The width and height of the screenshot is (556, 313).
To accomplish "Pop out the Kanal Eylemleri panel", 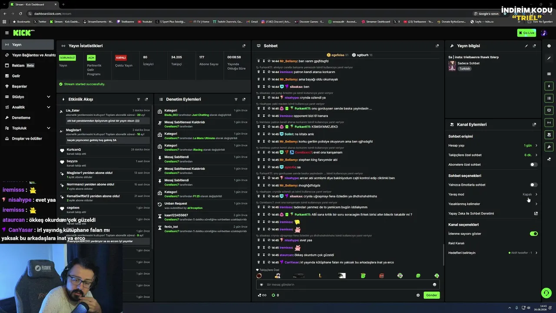I will click(534, 124).
